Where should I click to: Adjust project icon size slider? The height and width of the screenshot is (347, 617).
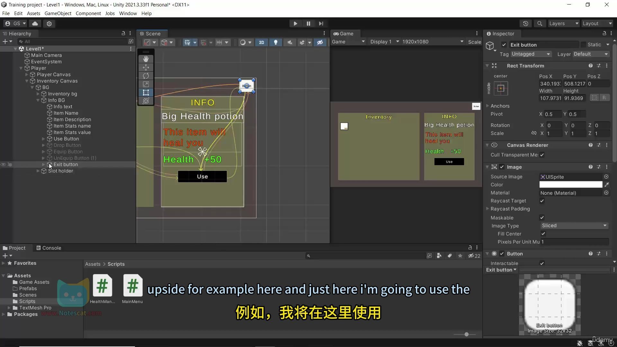(467, 334)
